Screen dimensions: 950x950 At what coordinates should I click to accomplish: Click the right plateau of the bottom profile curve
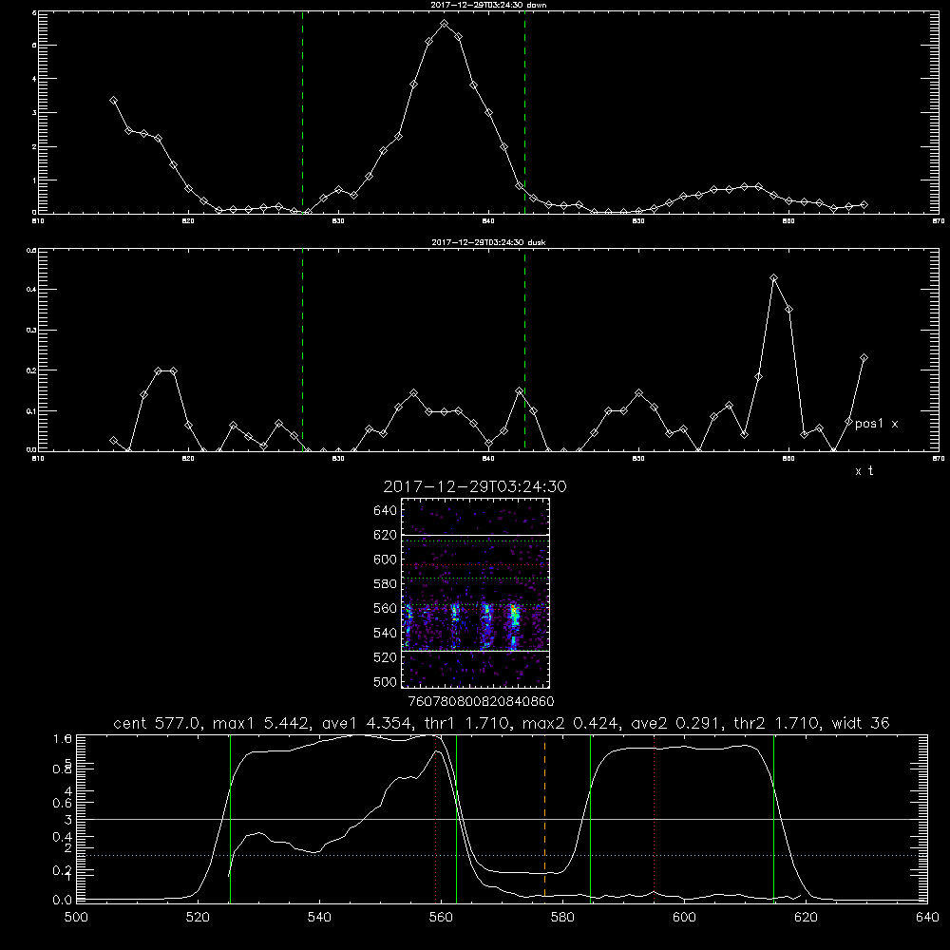(x=685, y=749)
